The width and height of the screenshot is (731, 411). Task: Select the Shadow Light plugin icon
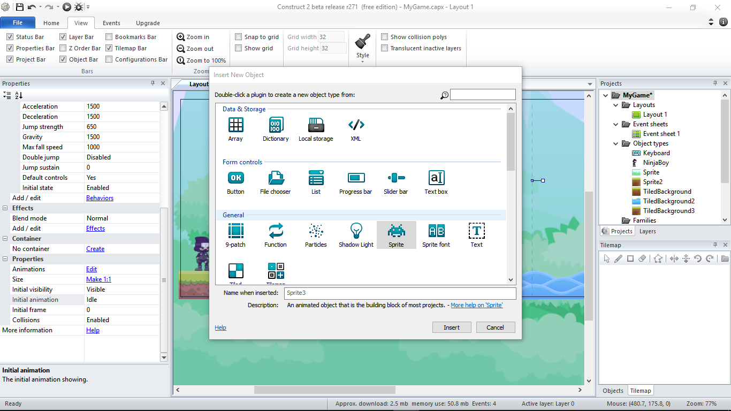(356, 231)
